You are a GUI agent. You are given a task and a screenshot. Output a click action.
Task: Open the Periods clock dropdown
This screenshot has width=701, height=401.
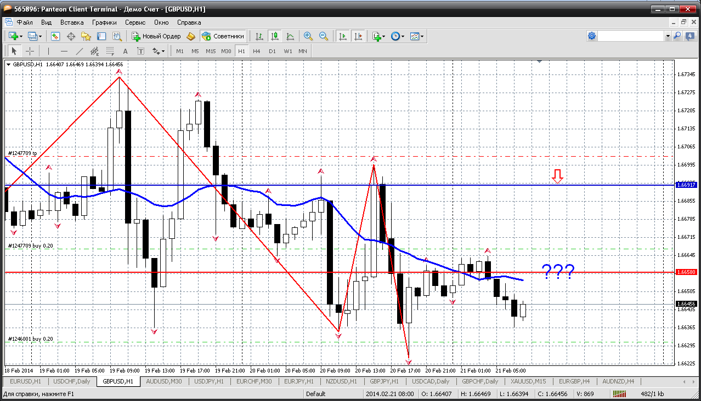397,36
